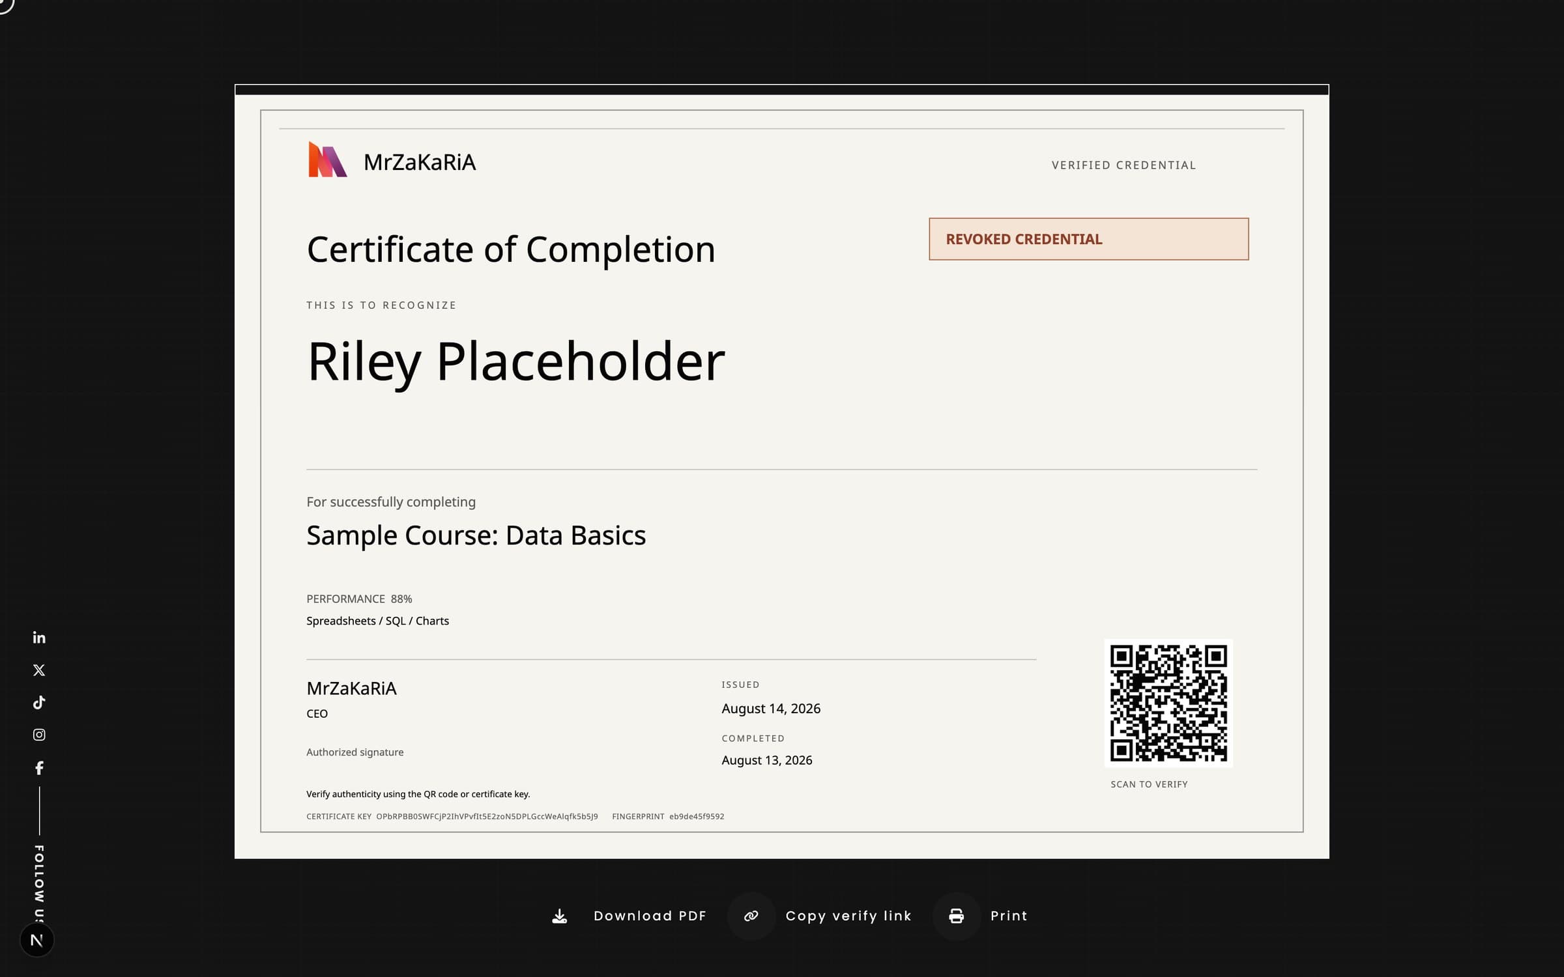Click the vertical Follow Us label
This screenshot has width=1564, height=977.
39,884
